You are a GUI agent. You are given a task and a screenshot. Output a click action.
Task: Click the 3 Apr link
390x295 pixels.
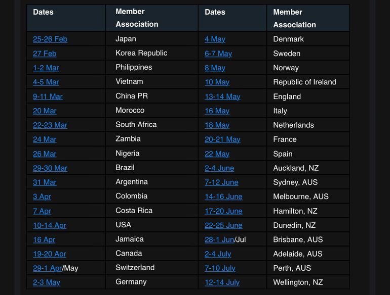coord(42,196)
